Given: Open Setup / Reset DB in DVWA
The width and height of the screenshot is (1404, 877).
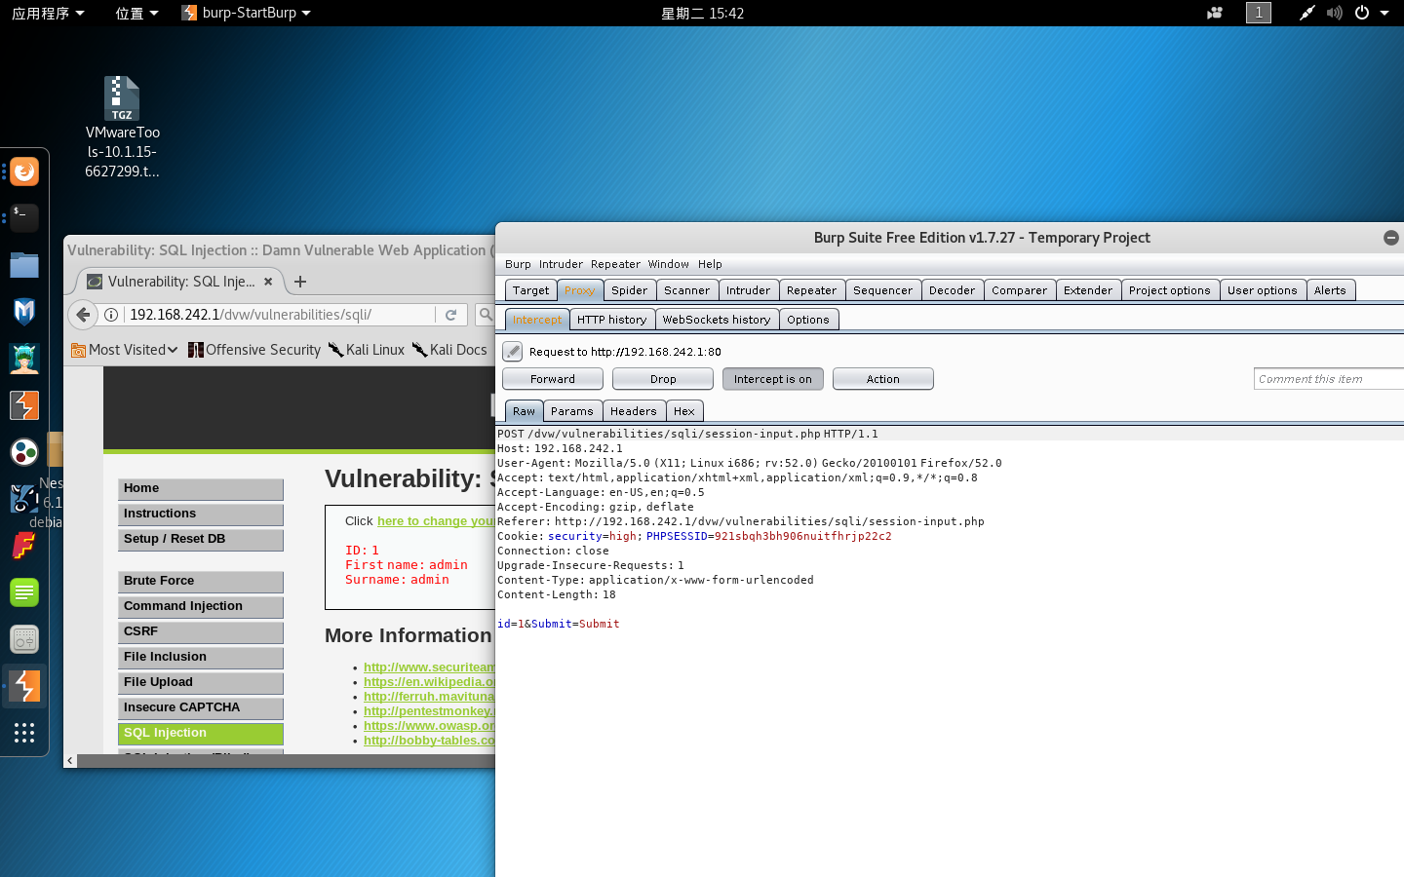Looking at the screenshot, I should click(201, 540).
